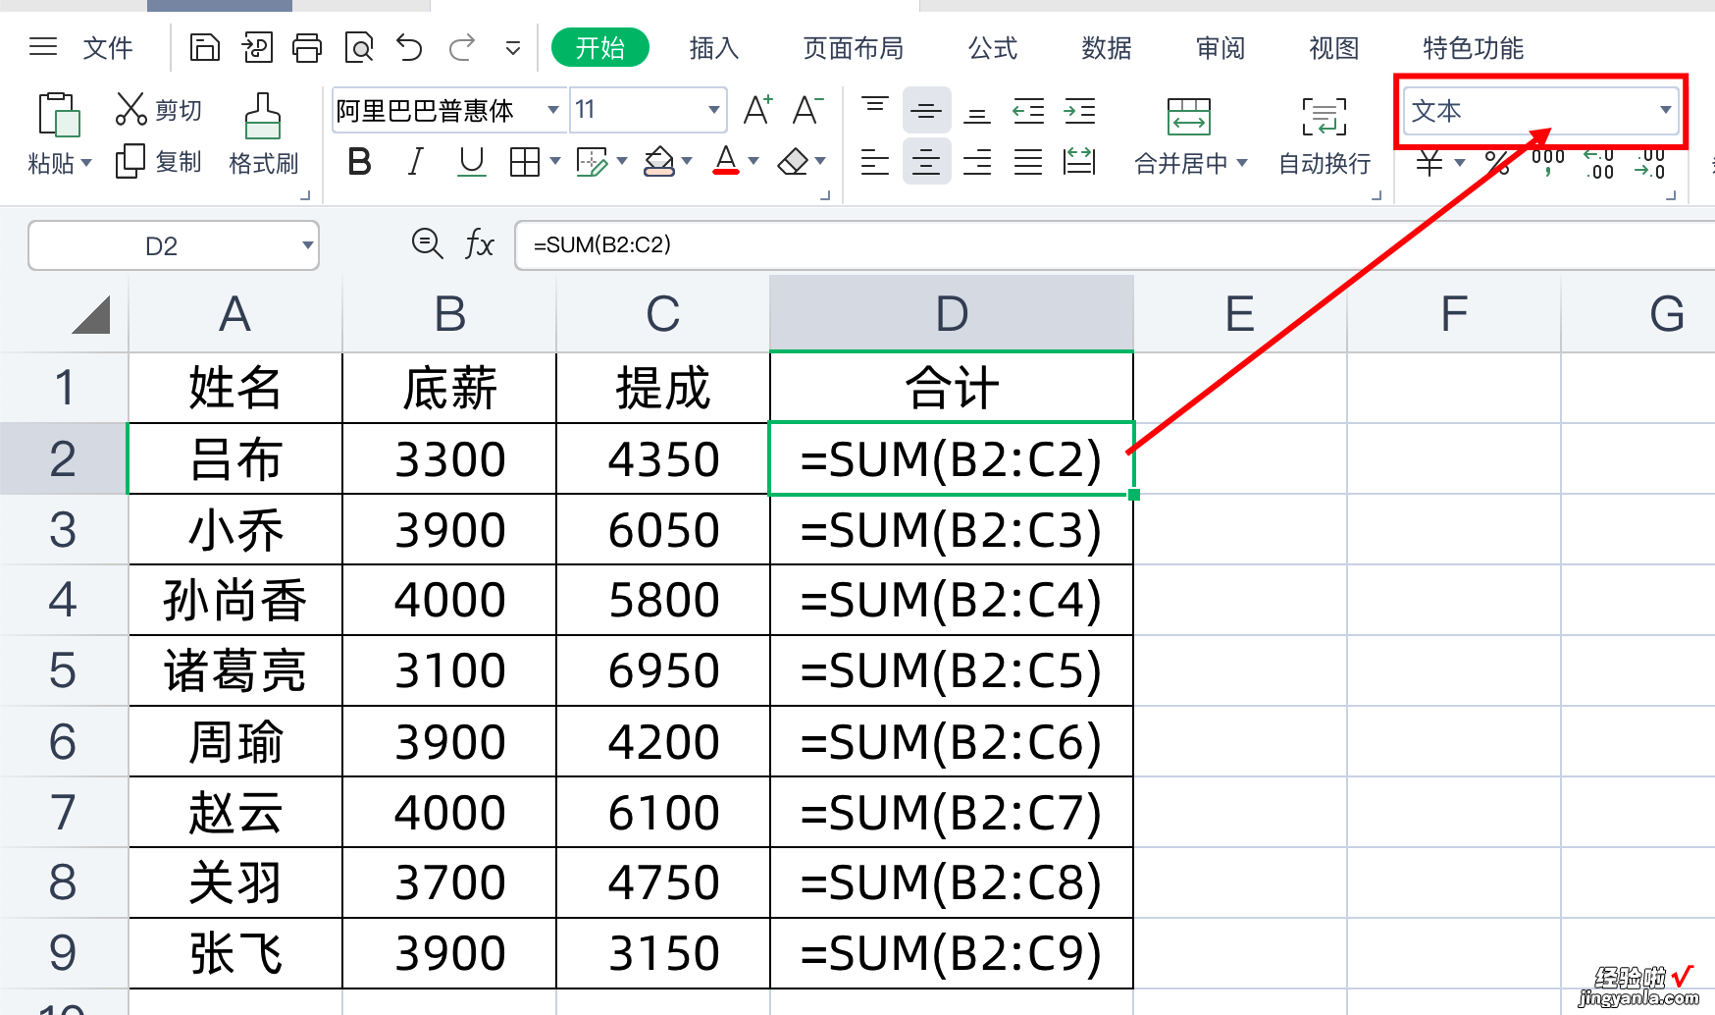This screenshot has width=1715, height=1015.
Task: Click into the formula bar
Action: click(1115, 244)
